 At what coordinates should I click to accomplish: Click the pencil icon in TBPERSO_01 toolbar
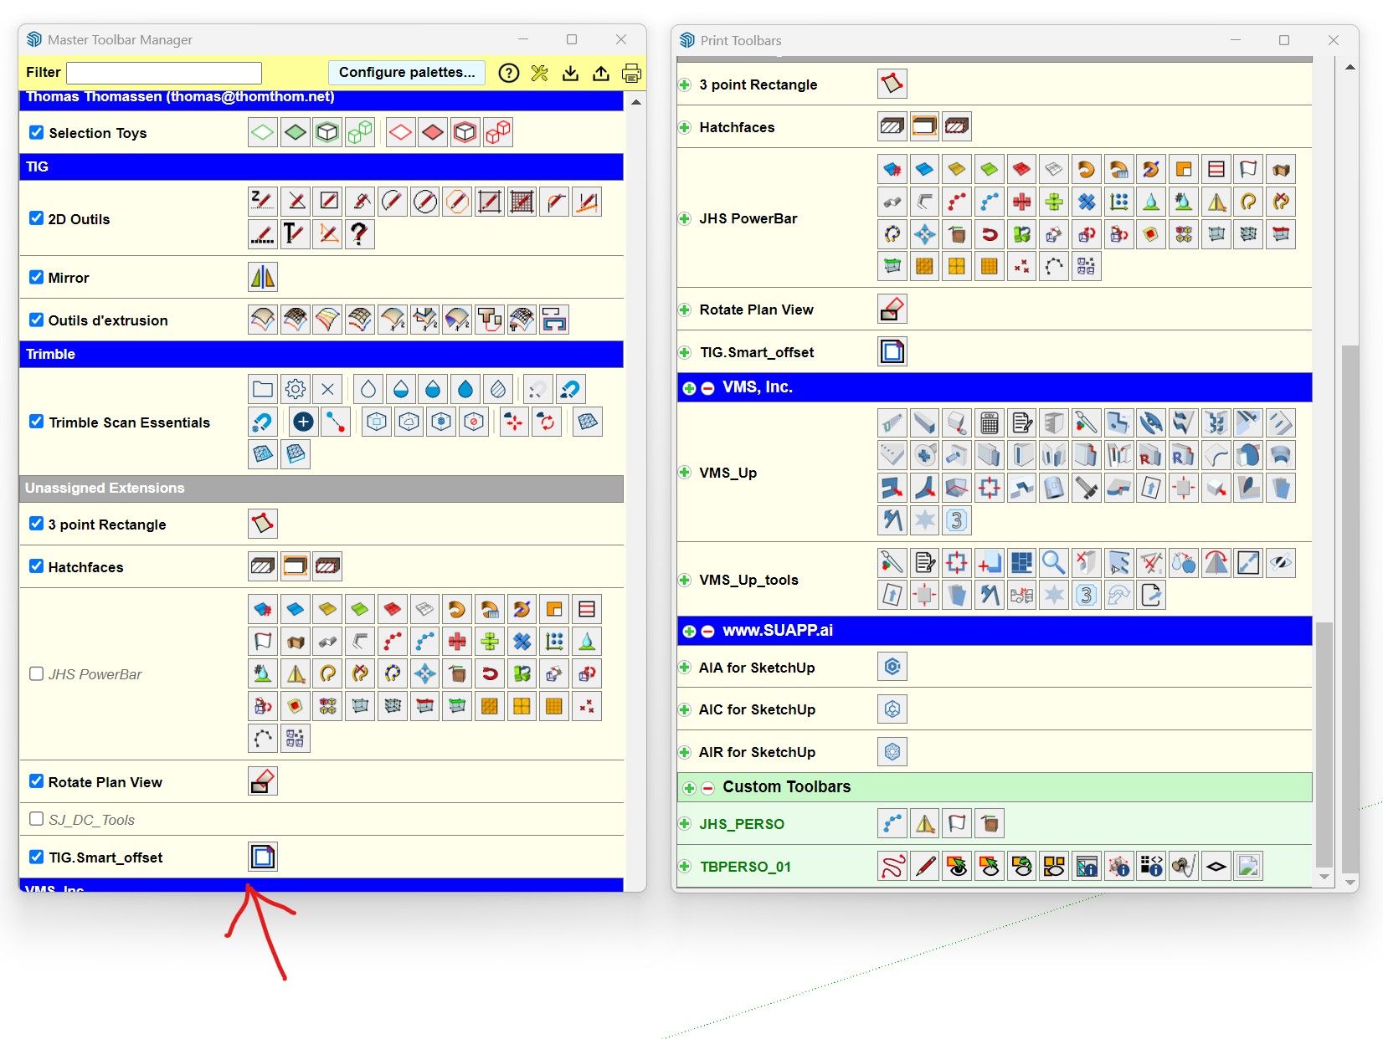(x=925, y=866)
